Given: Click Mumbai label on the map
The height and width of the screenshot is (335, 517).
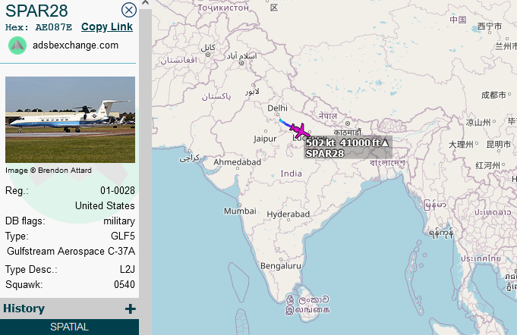Looking at the screenshot, I should 240,211.
